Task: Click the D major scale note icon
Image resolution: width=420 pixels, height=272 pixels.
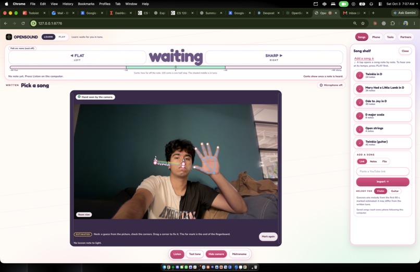Action: pos(360,116)
